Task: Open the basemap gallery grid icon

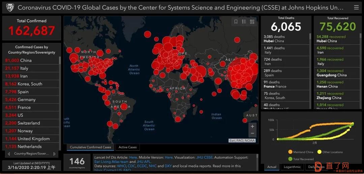Action: click(252, 22)
